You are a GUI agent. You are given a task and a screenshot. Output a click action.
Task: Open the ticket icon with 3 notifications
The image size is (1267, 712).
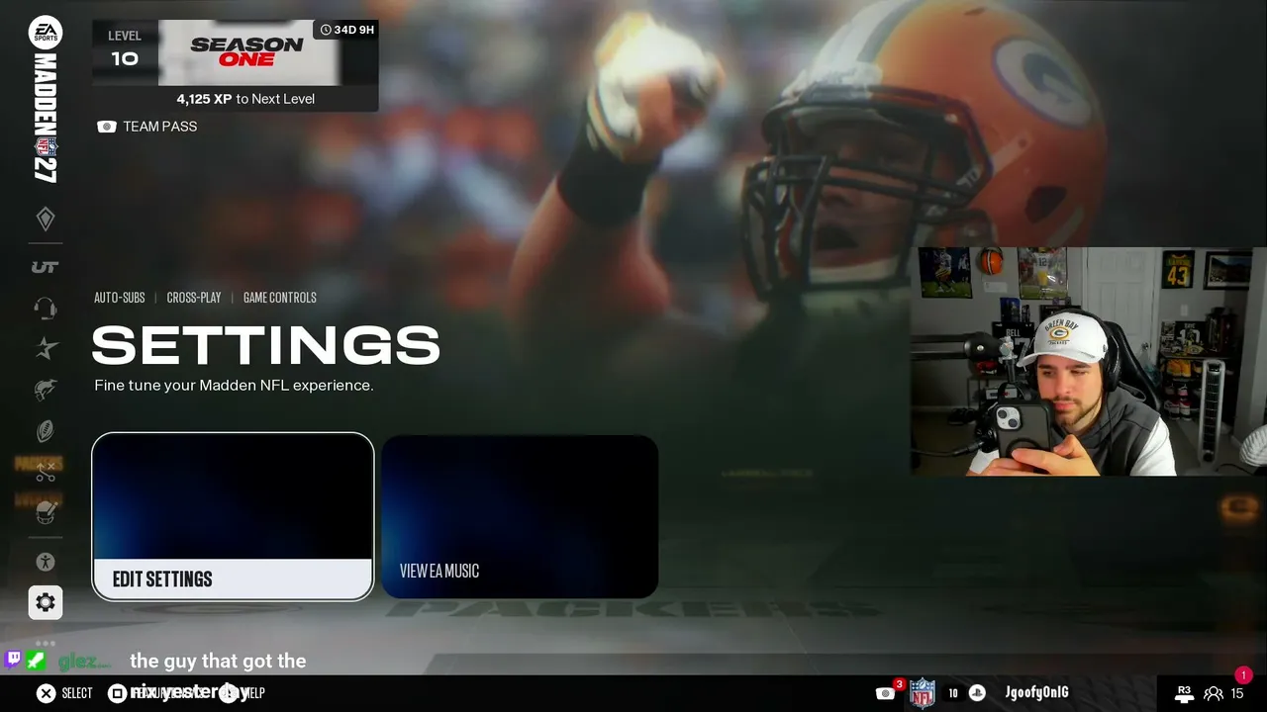(x=887, y=692)
